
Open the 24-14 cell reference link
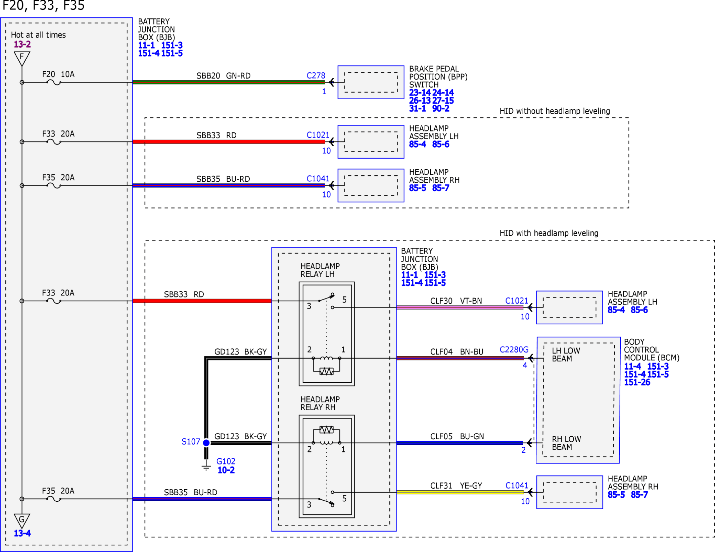click(443, 93)
